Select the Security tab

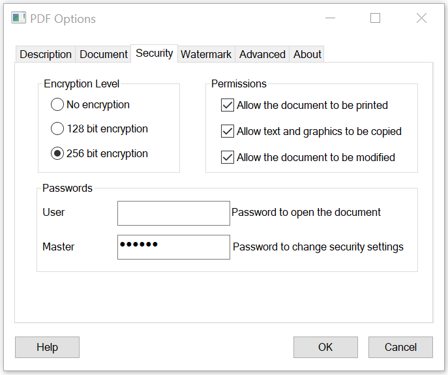coord(155,53)
